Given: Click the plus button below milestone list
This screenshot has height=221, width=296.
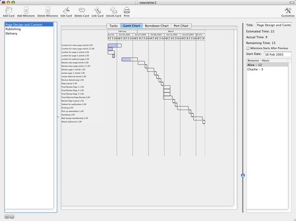Looking at the screenshot, I should [6, 216].
